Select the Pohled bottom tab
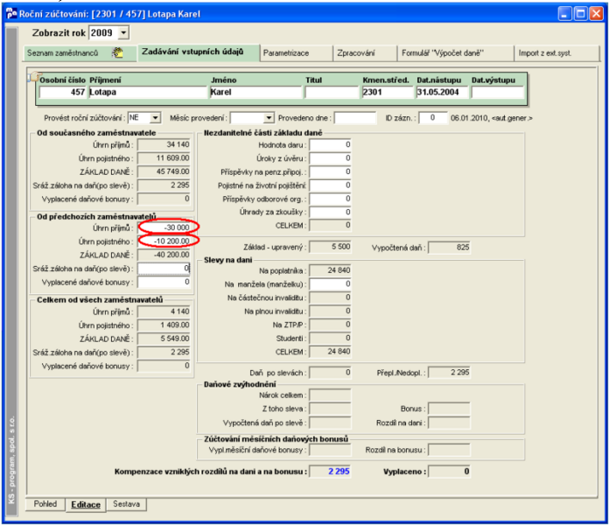This screenshot has width=609, height=525. (45, 504)
